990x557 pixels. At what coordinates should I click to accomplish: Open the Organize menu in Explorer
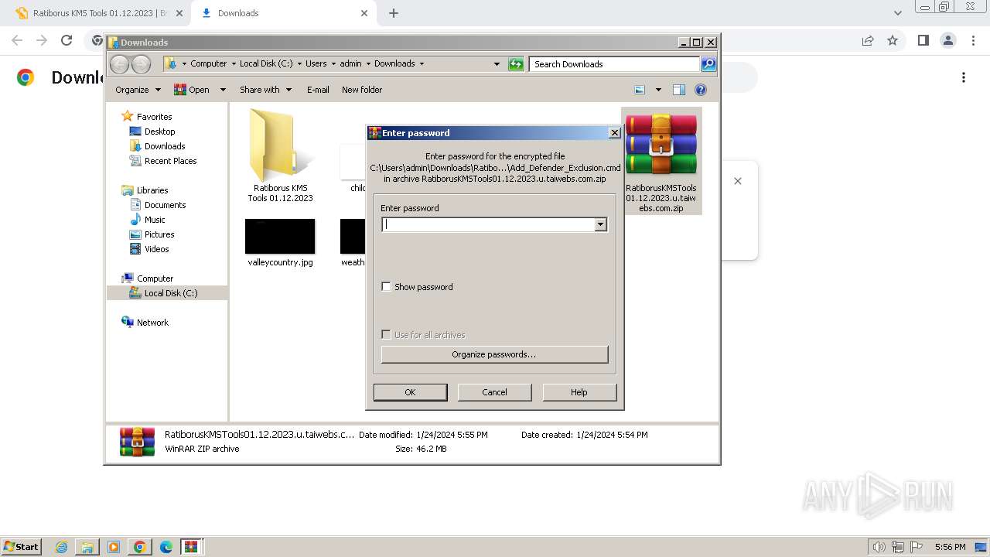click(138, 90)
